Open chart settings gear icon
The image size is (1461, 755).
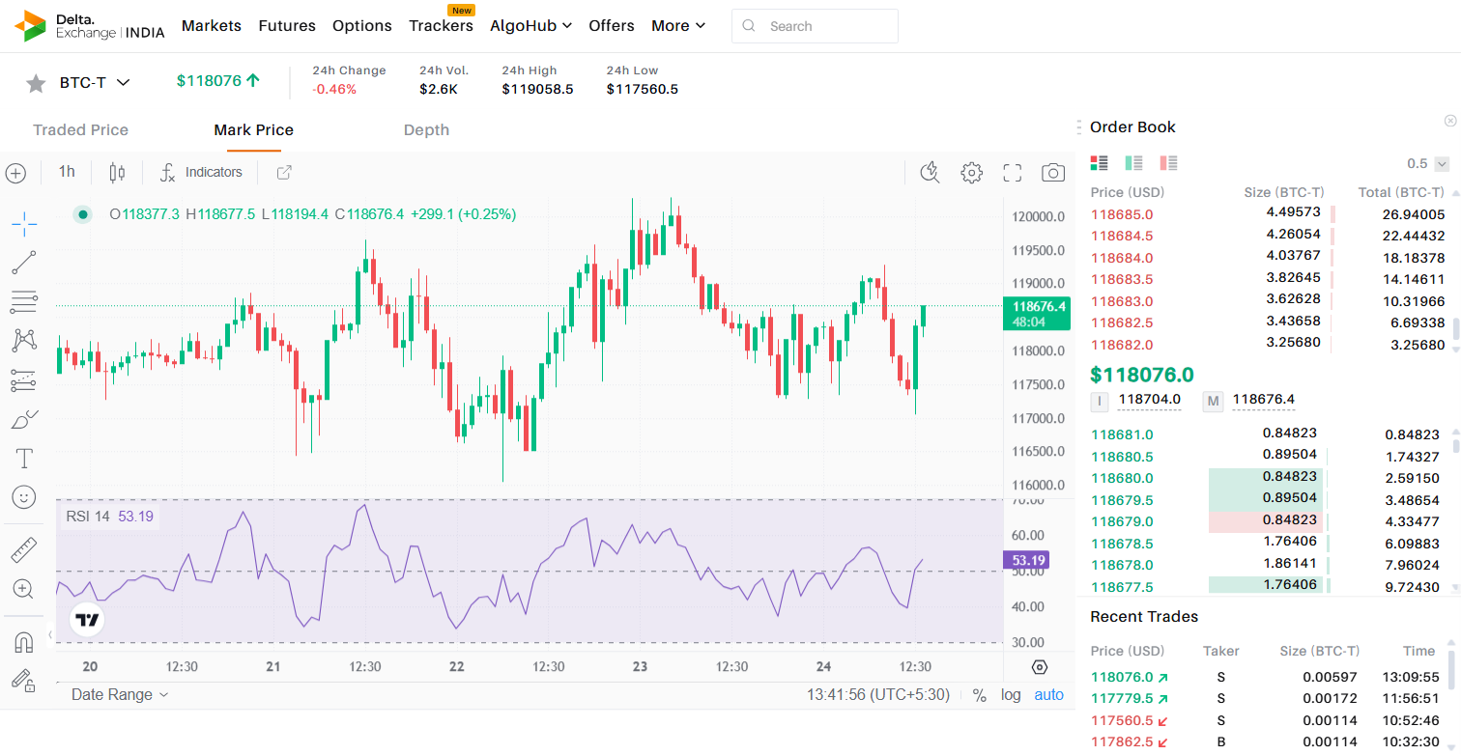point(971,173)
